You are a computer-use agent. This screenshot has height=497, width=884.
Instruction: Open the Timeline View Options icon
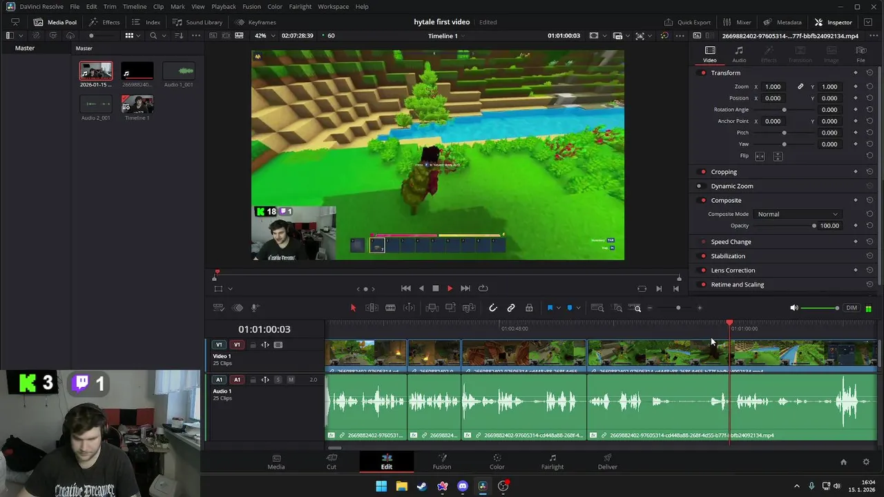pos(218,308)
